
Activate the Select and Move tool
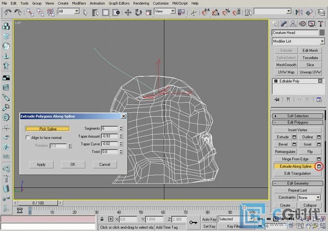[128, 13]
